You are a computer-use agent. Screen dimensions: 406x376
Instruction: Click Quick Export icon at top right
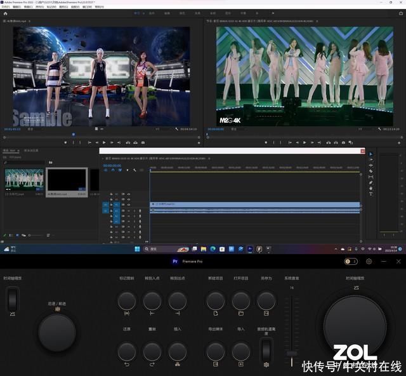[x=401, y=13]
